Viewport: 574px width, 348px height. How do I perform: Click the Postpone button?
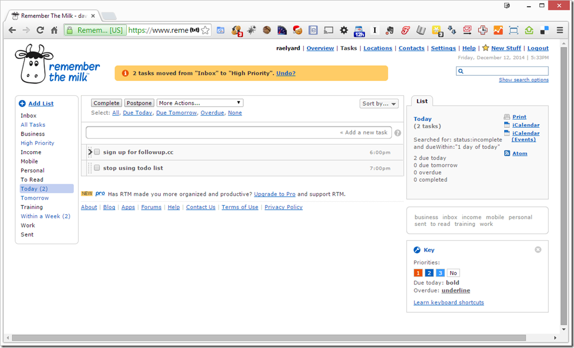[139, 103]
